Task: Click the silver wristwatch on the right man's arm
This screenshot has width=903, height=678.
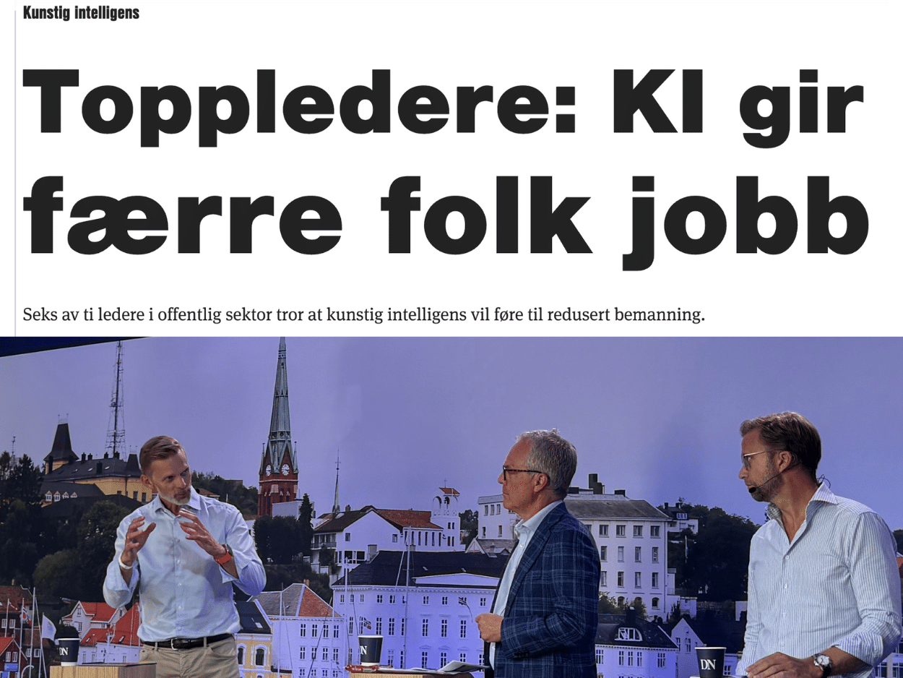Action: point(821,664)
